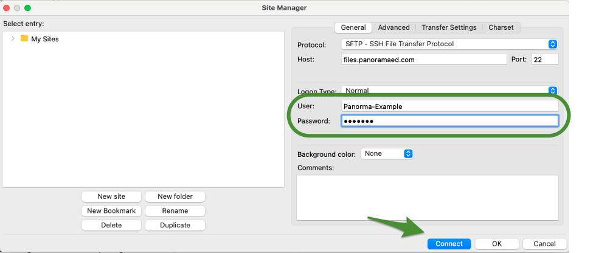Click the New folder button
This screenshot has width=596, height=253.
[175, 196]
